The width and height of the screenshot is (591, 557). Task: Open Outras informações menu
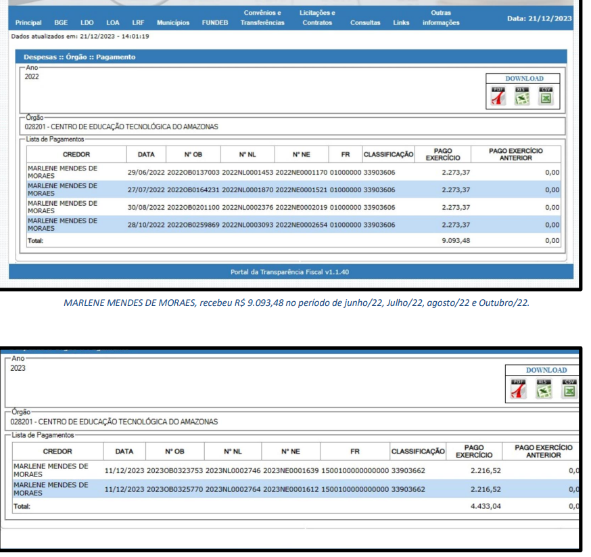441,18
